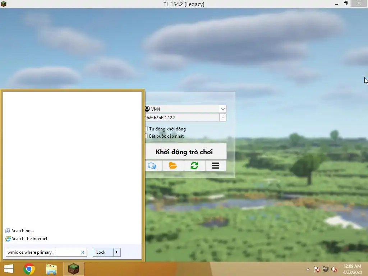Click the Lock button in start menu
368x276 pixels.
[x=103, y=252]
